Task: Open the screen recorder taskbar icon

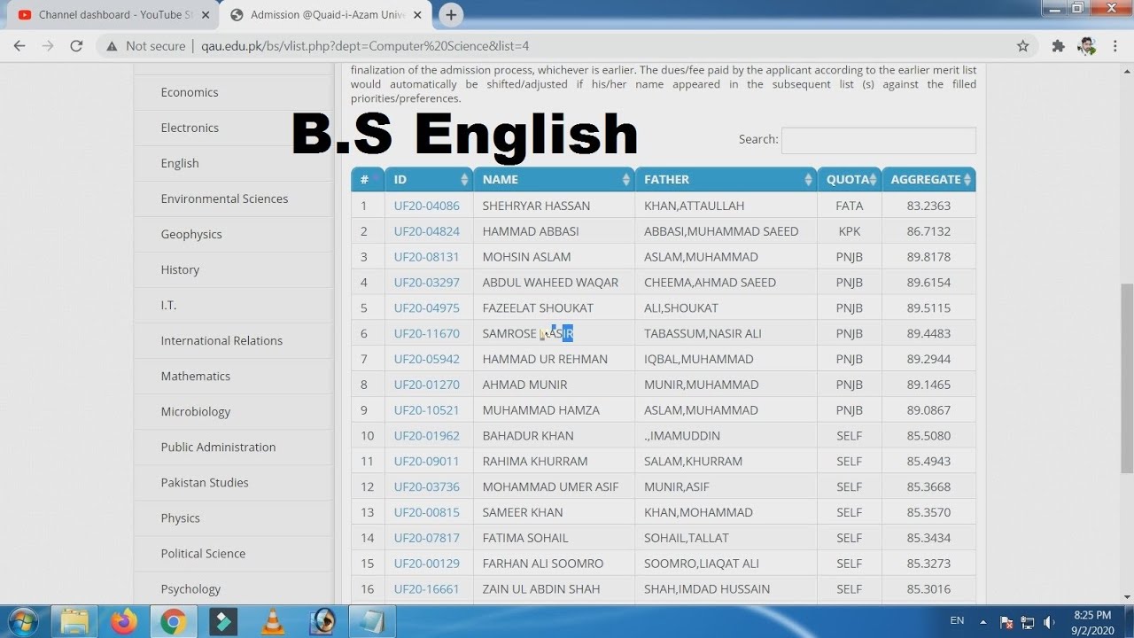Action: (x=323, y=622)
